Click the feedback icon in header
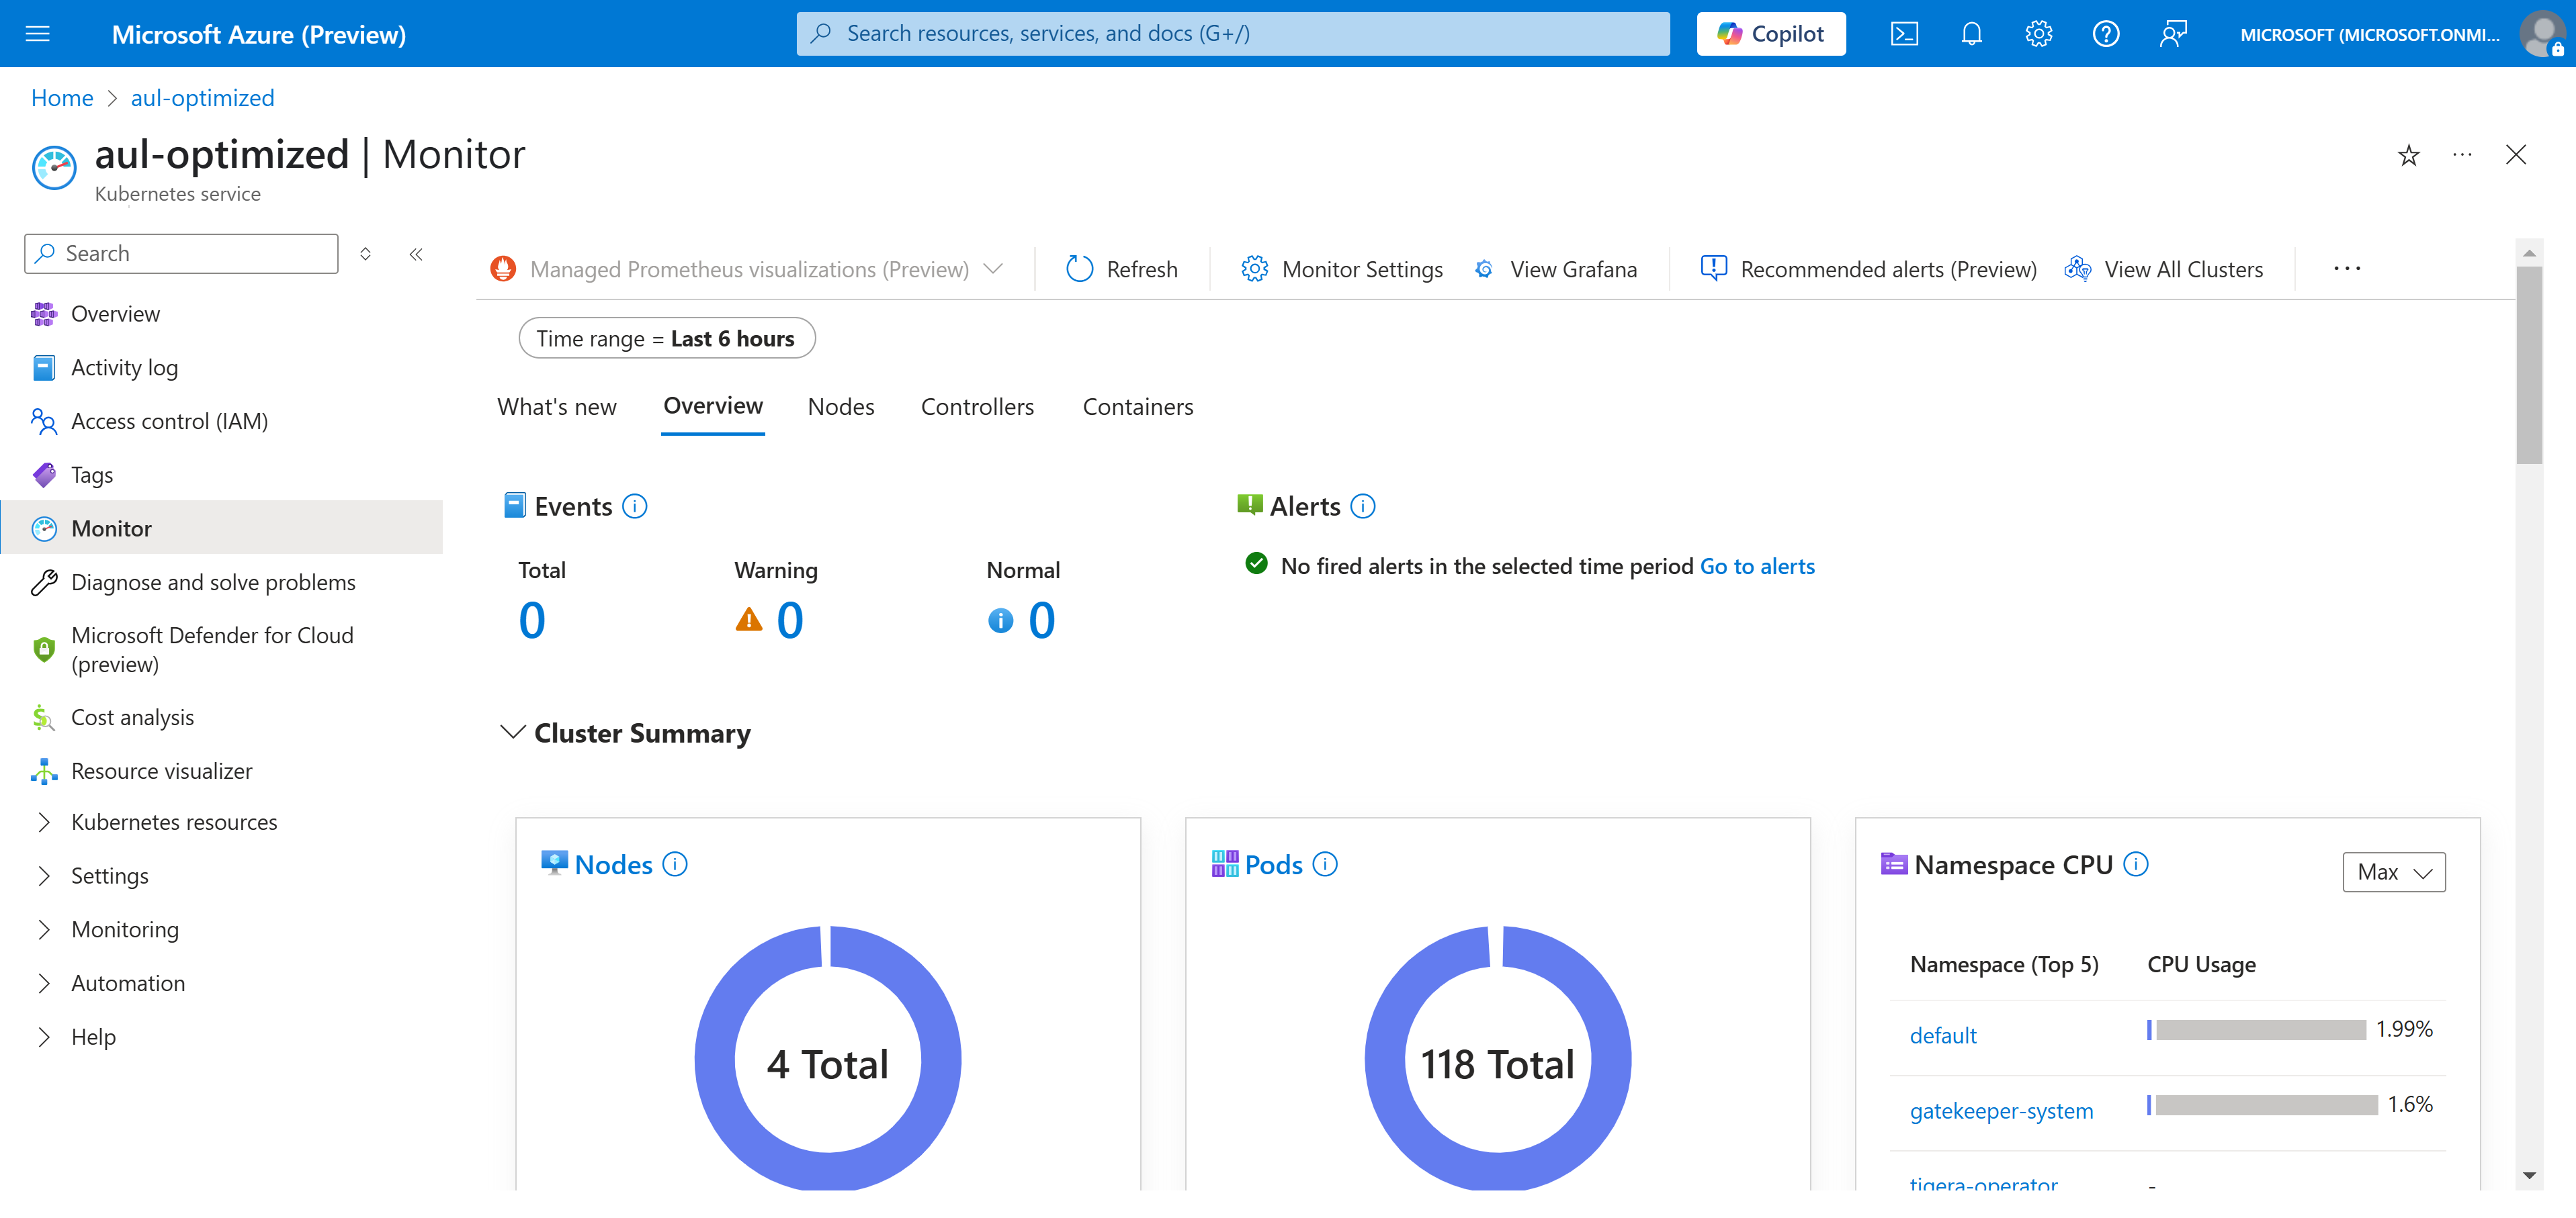 (2172, 34)
